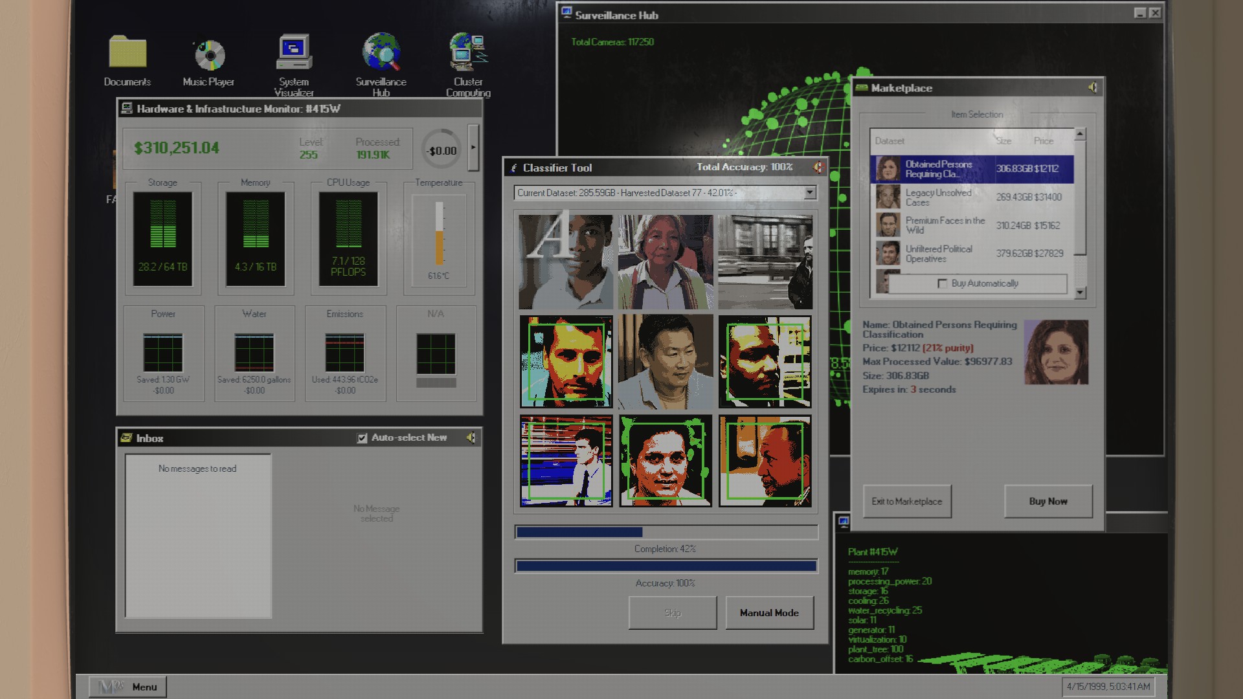Expand the Current Dataset dropdown

[x=809, y=193]
